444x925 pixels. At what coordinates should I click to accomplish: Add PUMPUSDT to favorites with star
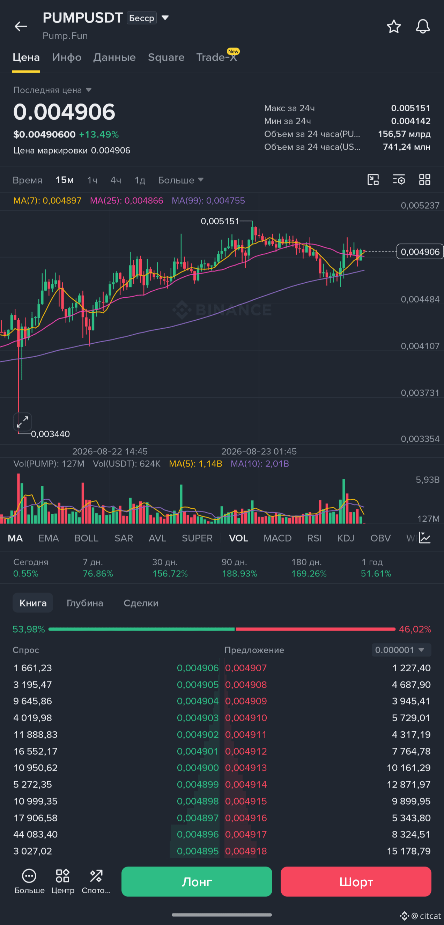(x=394, y=26)
